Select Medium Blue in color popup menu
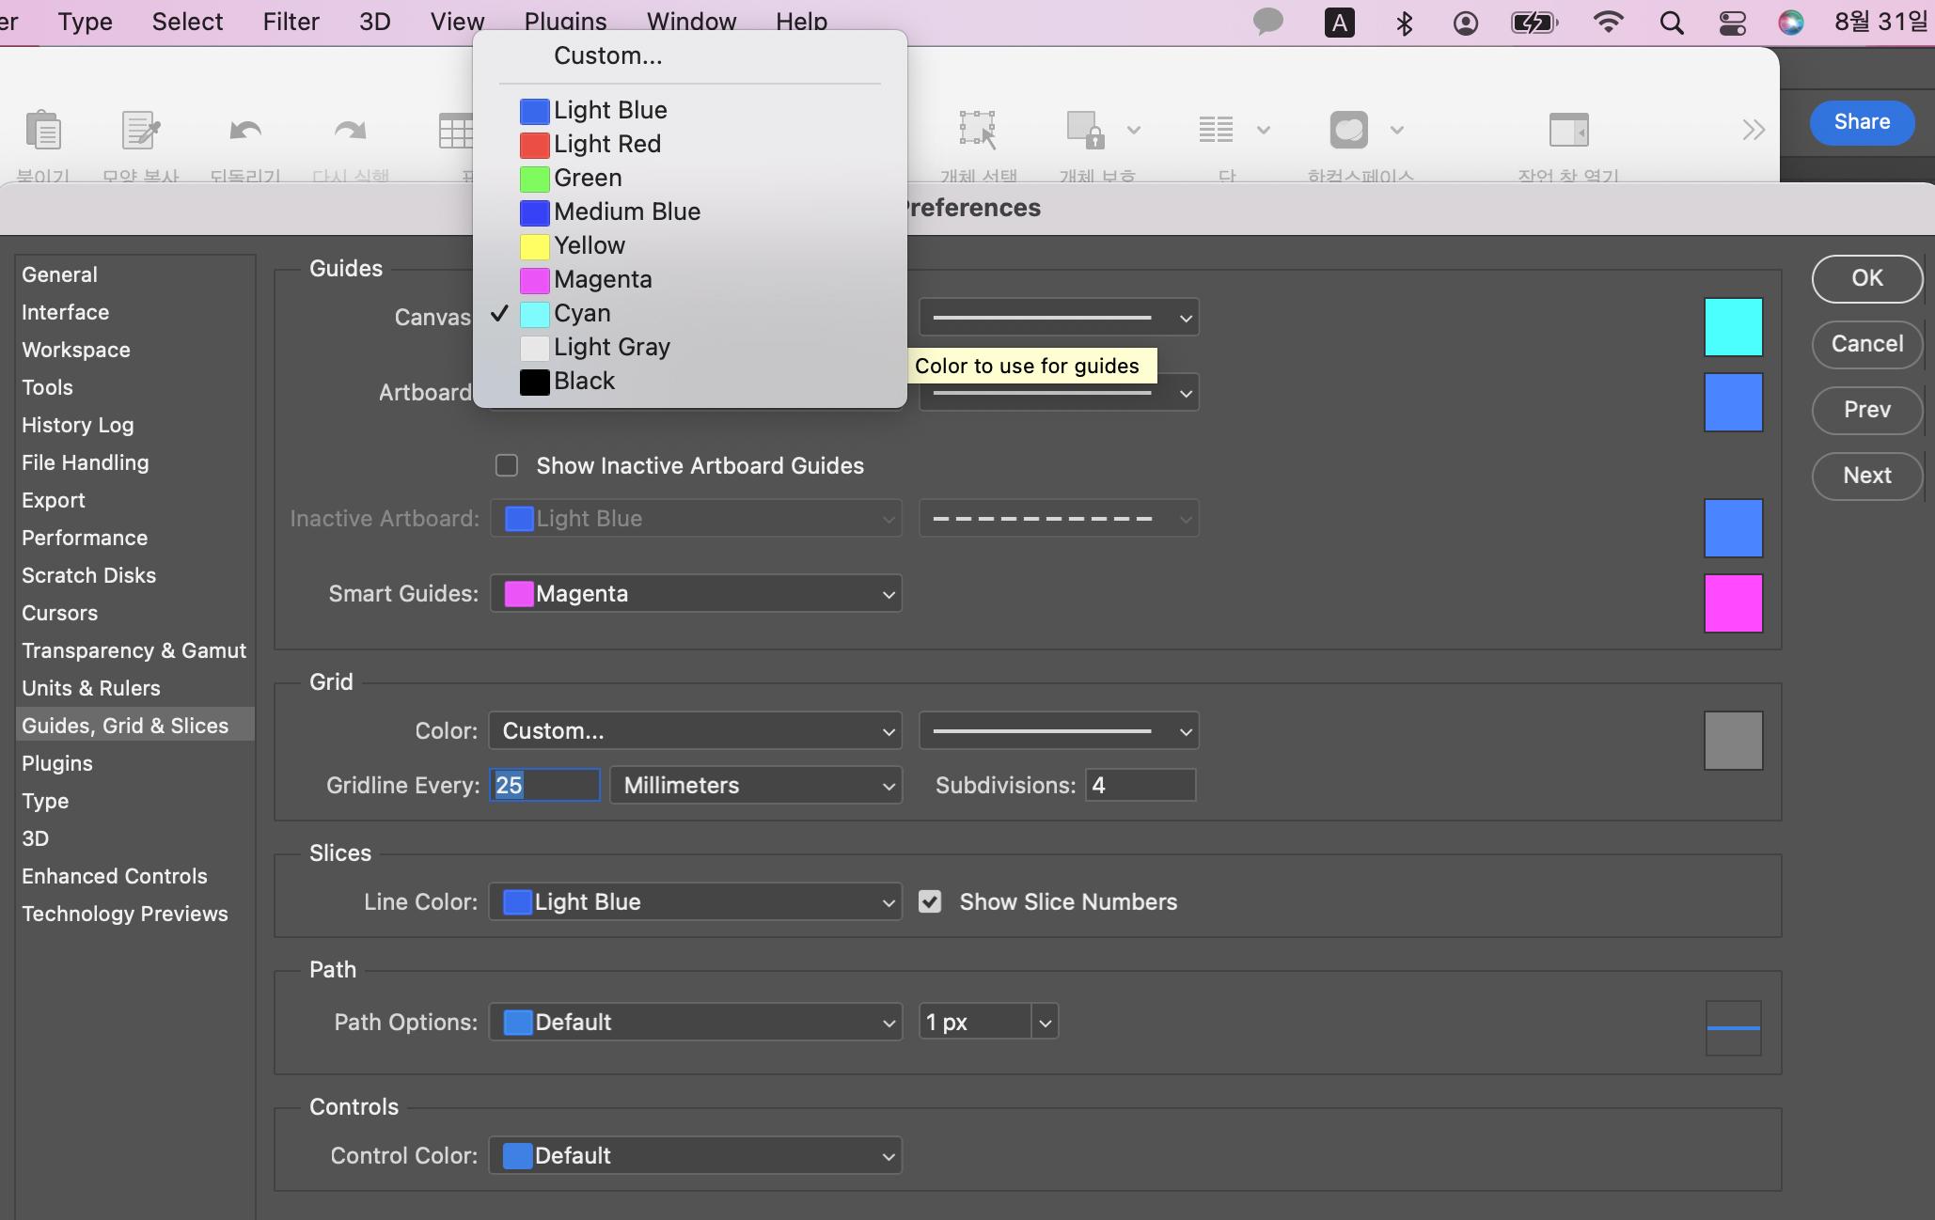 tap(690, 211)
